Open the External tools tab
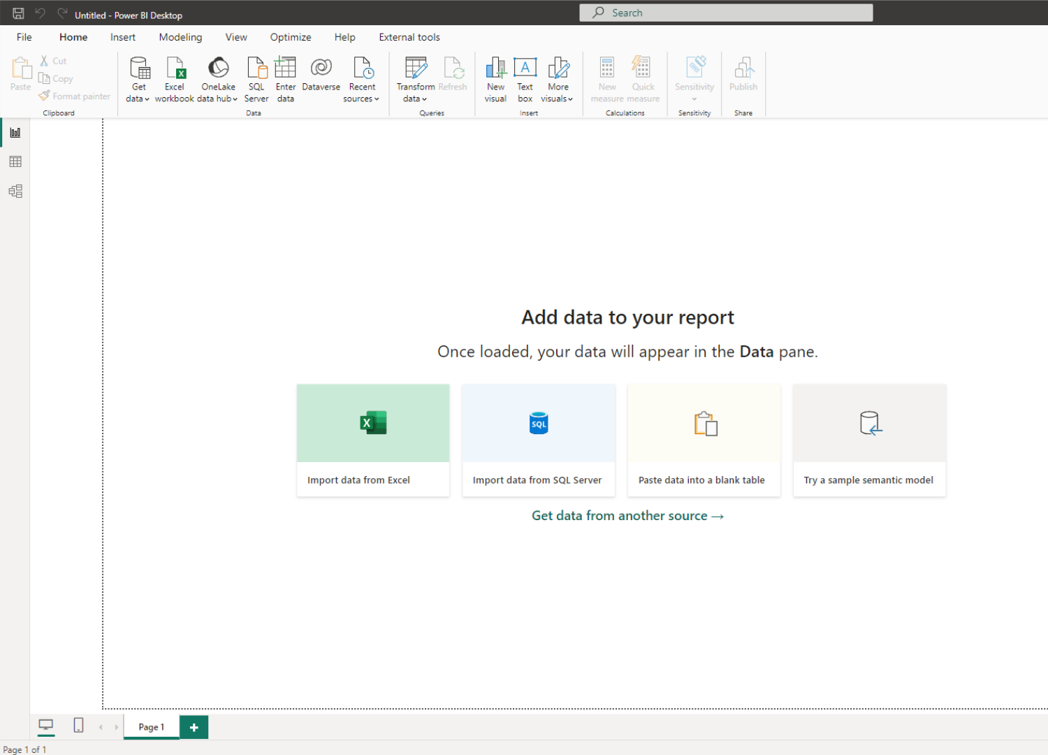1048x755 pixels. click(x=409, y=37)
